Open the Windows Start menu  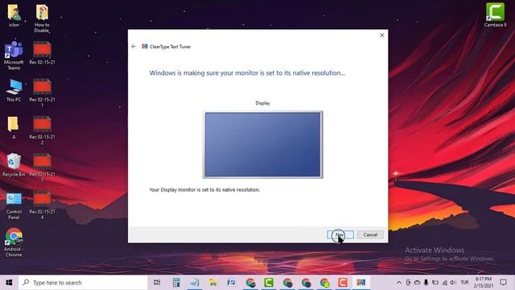[x=9, y=283]
